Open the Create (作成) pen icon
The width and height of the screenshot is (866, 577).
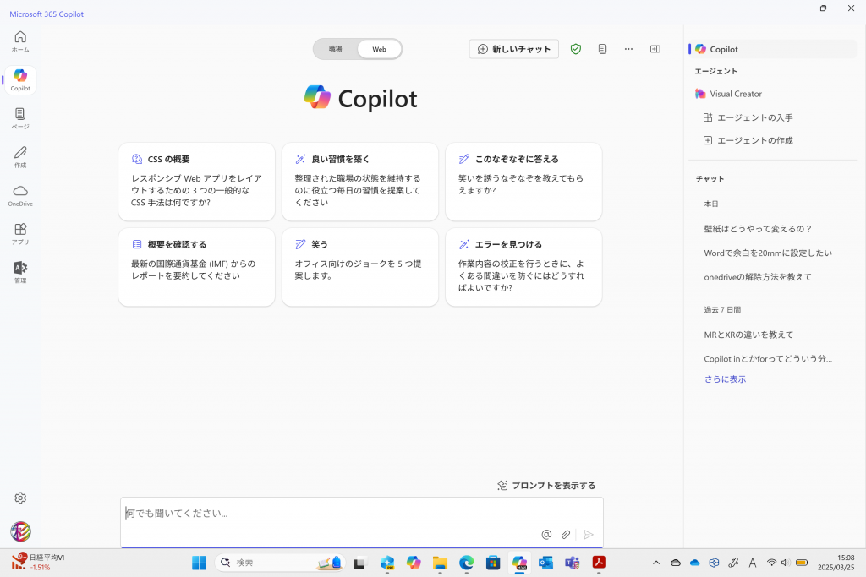tap(20, 157)
